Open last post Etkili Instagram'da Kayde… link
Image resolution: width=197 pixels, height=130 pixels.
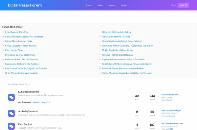(172, 111)
